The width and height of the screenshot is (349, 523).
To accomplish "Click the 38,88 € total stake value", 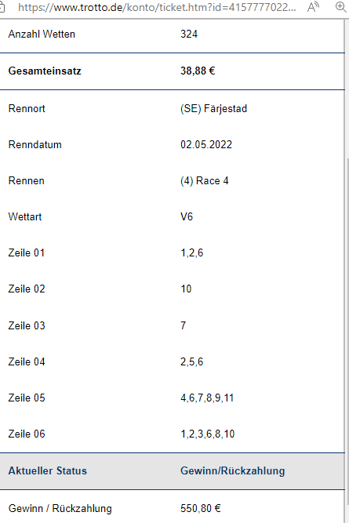I will pyautogui.click(x=198, y=71).
